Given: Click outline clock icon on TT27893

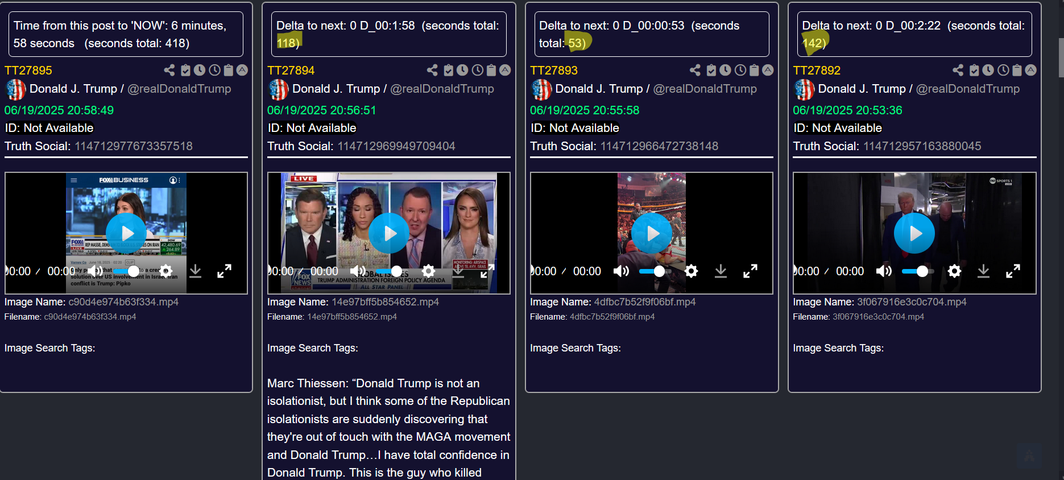Looking at the screenshot, I should (x=740, y=70).
